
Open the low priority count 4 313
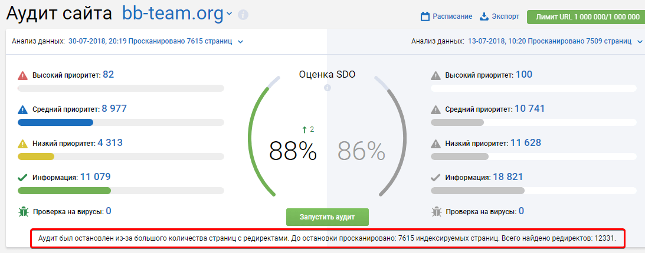pyautogui.click(x=110, y=143)
